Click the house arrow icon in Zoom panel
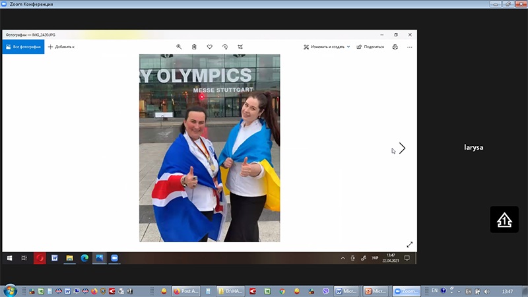The width and height of the screenshot is (528, 297). tap(504, 220)
